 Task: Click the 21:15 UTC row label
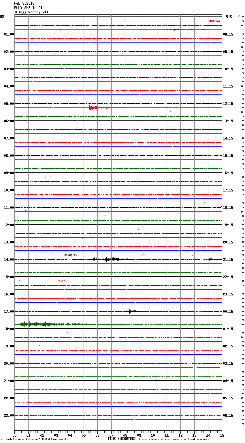(x=228, y=260)
